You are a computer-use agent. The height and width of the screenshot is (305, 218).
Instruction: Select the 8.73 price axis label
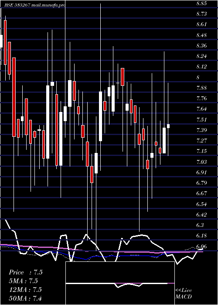pos(201,14)
